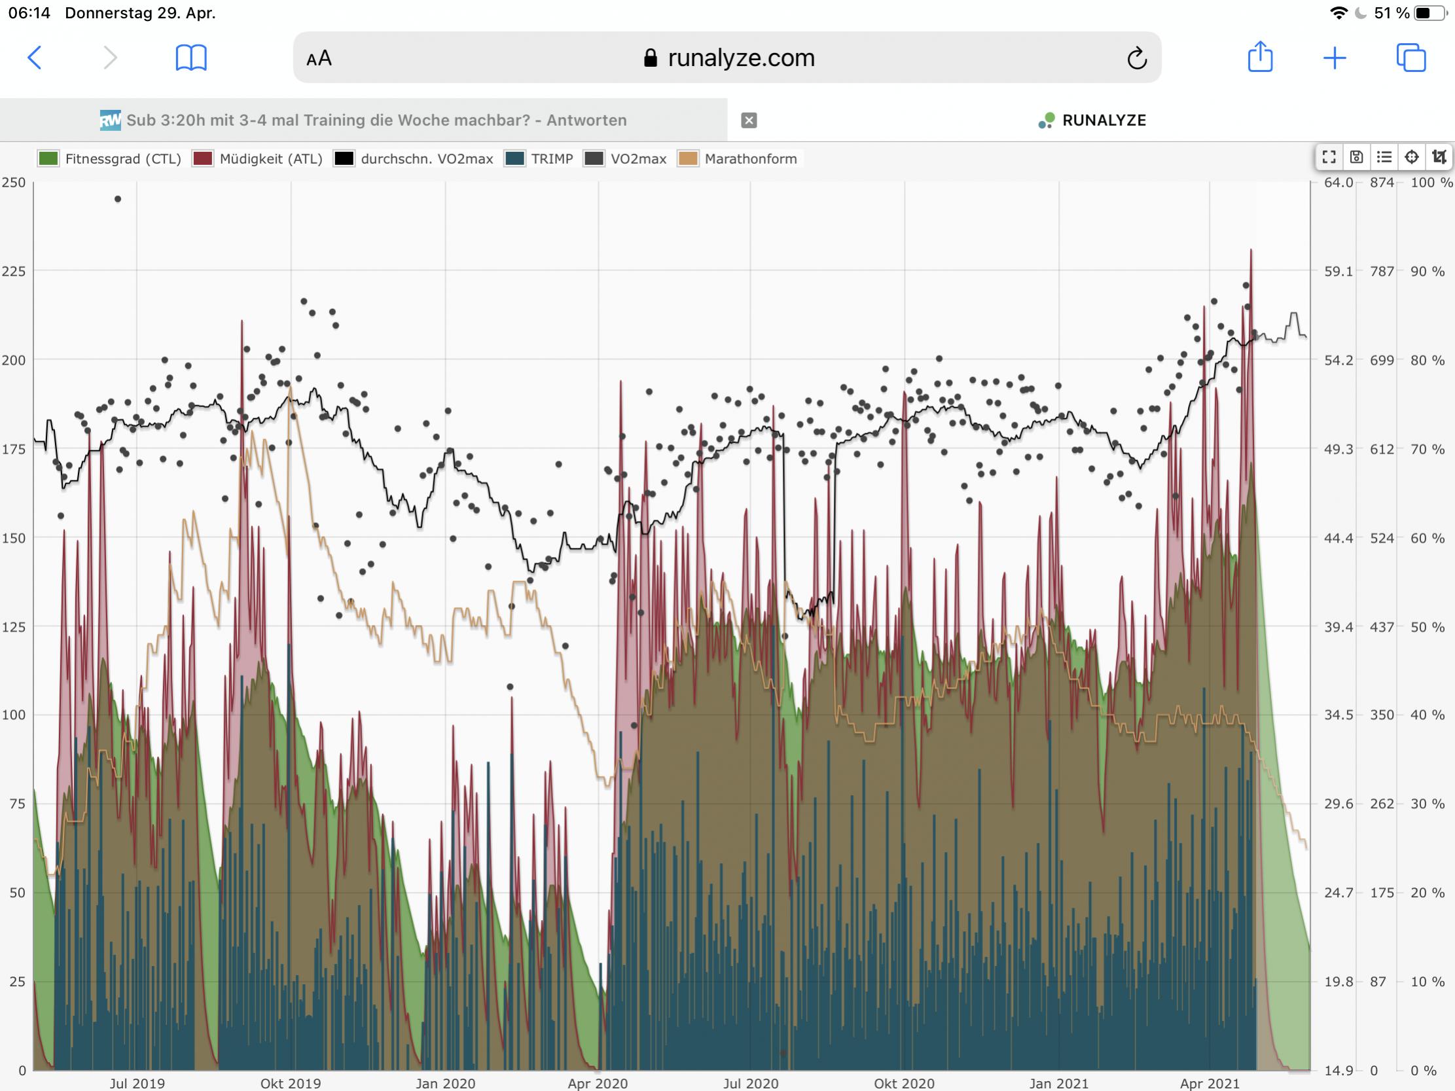
Task: Reload the runalyze.com page
Action: click(x=1137, y=58)
